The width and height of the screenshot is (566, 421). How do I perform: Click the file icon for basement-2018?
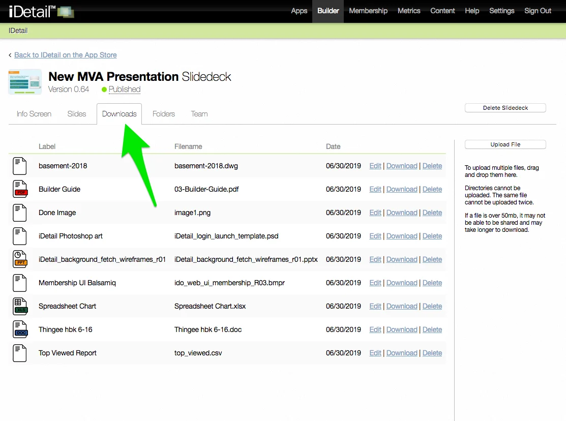click(x=20, y=166)
